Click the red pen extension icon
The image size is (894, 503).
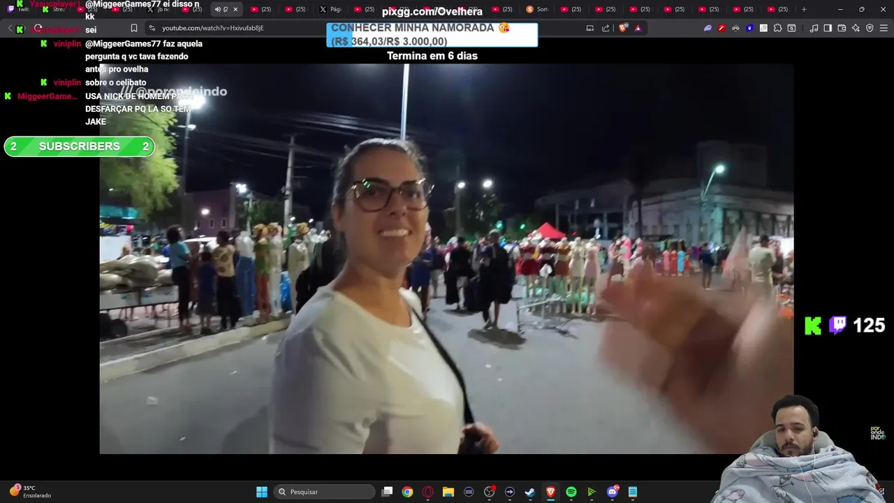click(721, 28)
